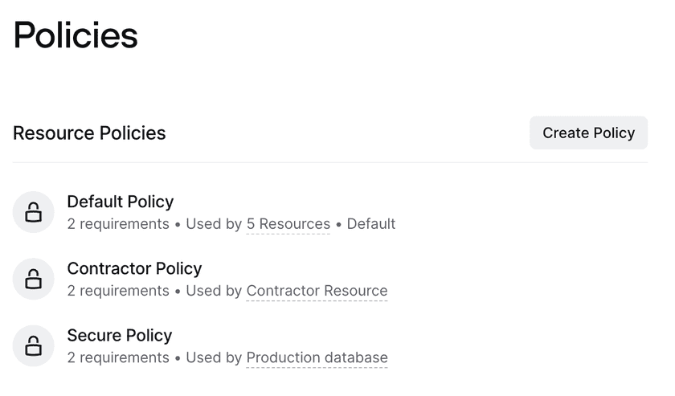Click "Used by" text in Secure Policy row

(214, 357)
